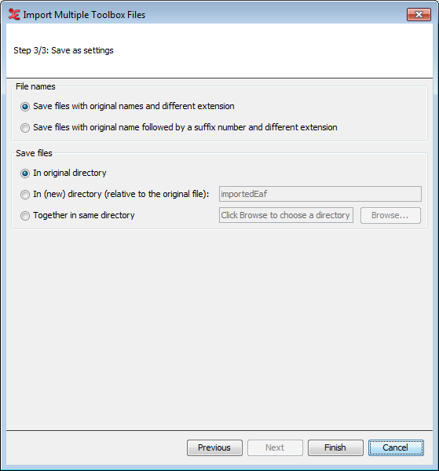Viewport: 439px width, 471px height.
Task: Go back with the Previous button
Action: [x=214, y=447]
